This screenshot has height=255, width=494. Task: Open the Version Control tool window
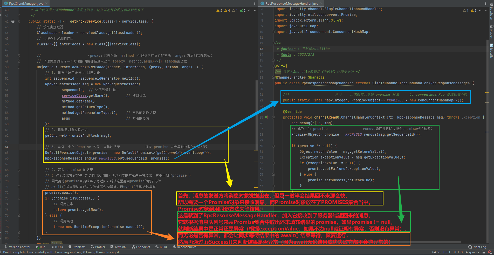tap(18, 247)
